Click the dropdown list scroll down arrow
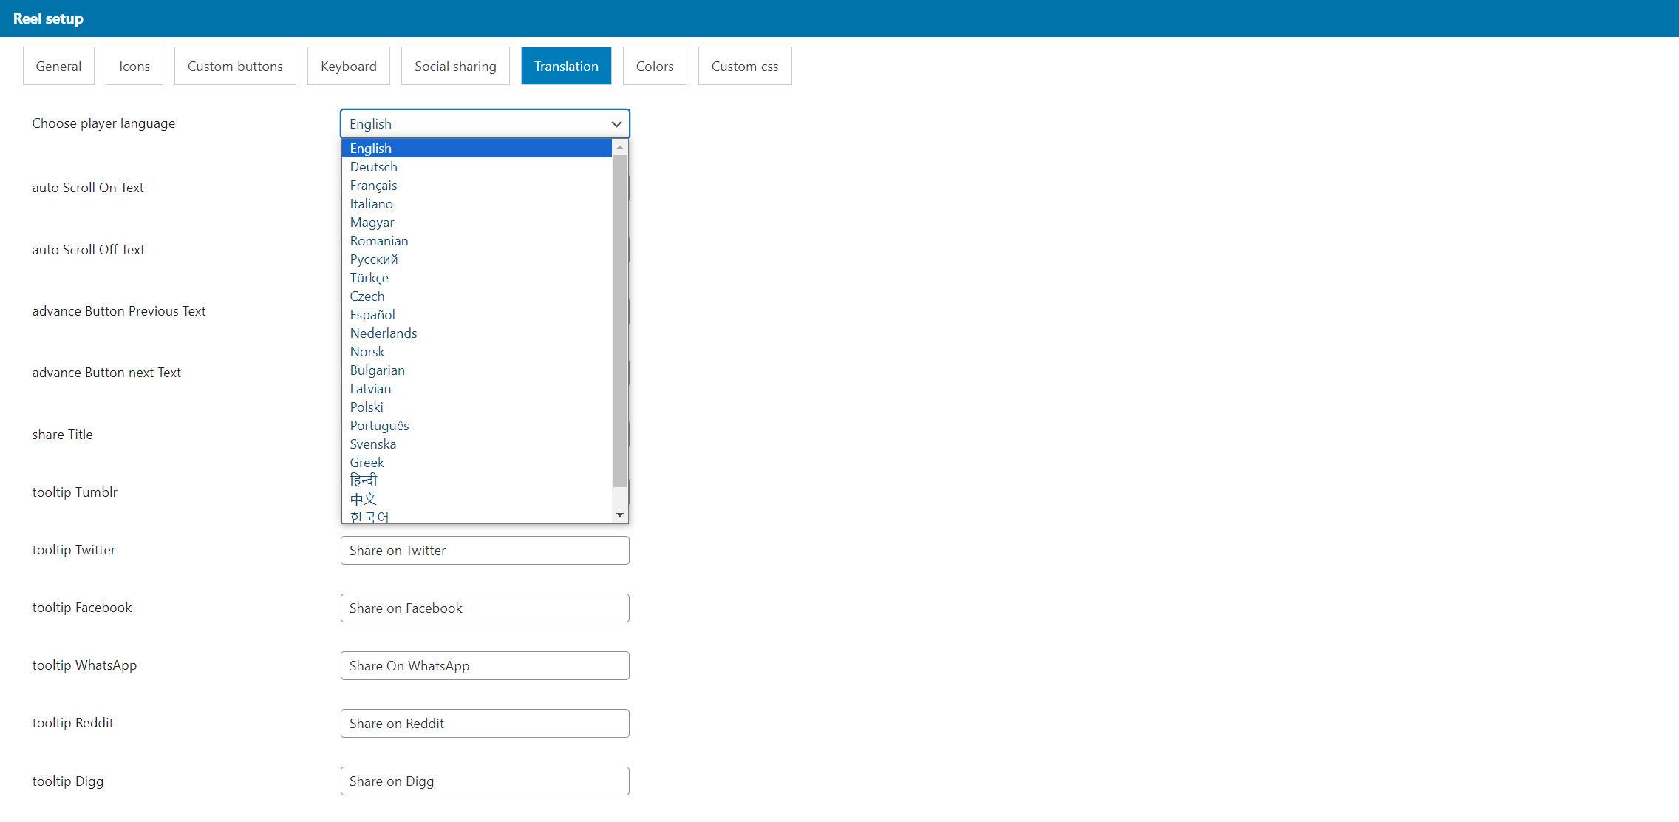This screenshot has width=1679, height=822. click(x=620, y=514)
